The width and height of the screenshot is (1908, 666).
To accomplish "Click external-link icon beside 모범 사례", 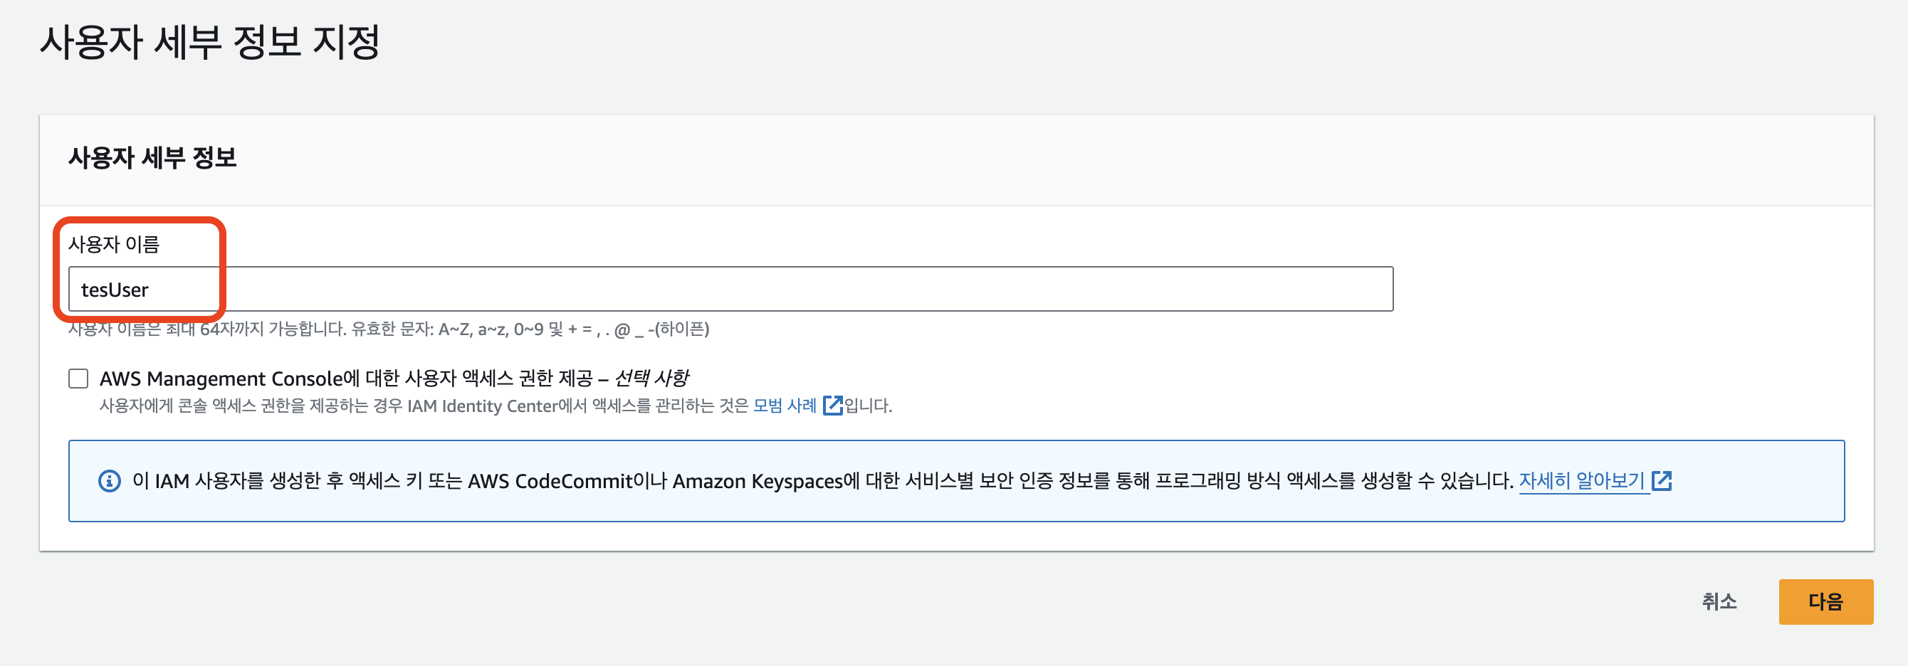I will (x=832, y=406).
